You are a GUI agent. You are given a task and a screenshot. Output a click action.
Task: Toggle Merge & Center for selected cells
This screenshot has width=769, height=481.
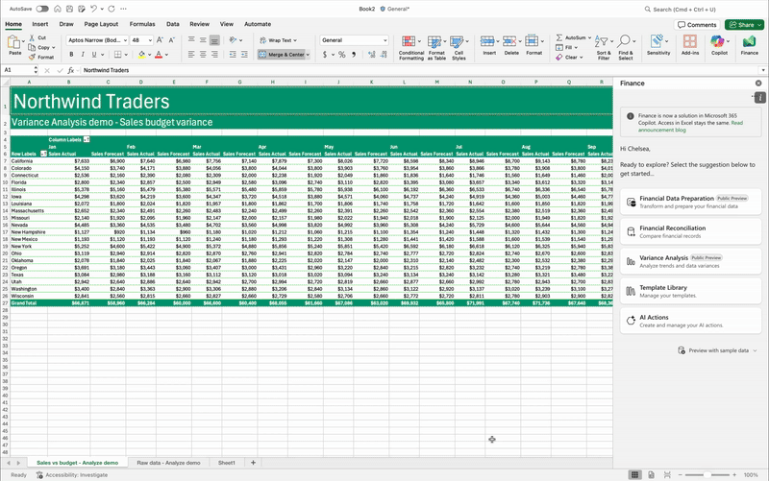pyautogui.click(x=284, y=55)
